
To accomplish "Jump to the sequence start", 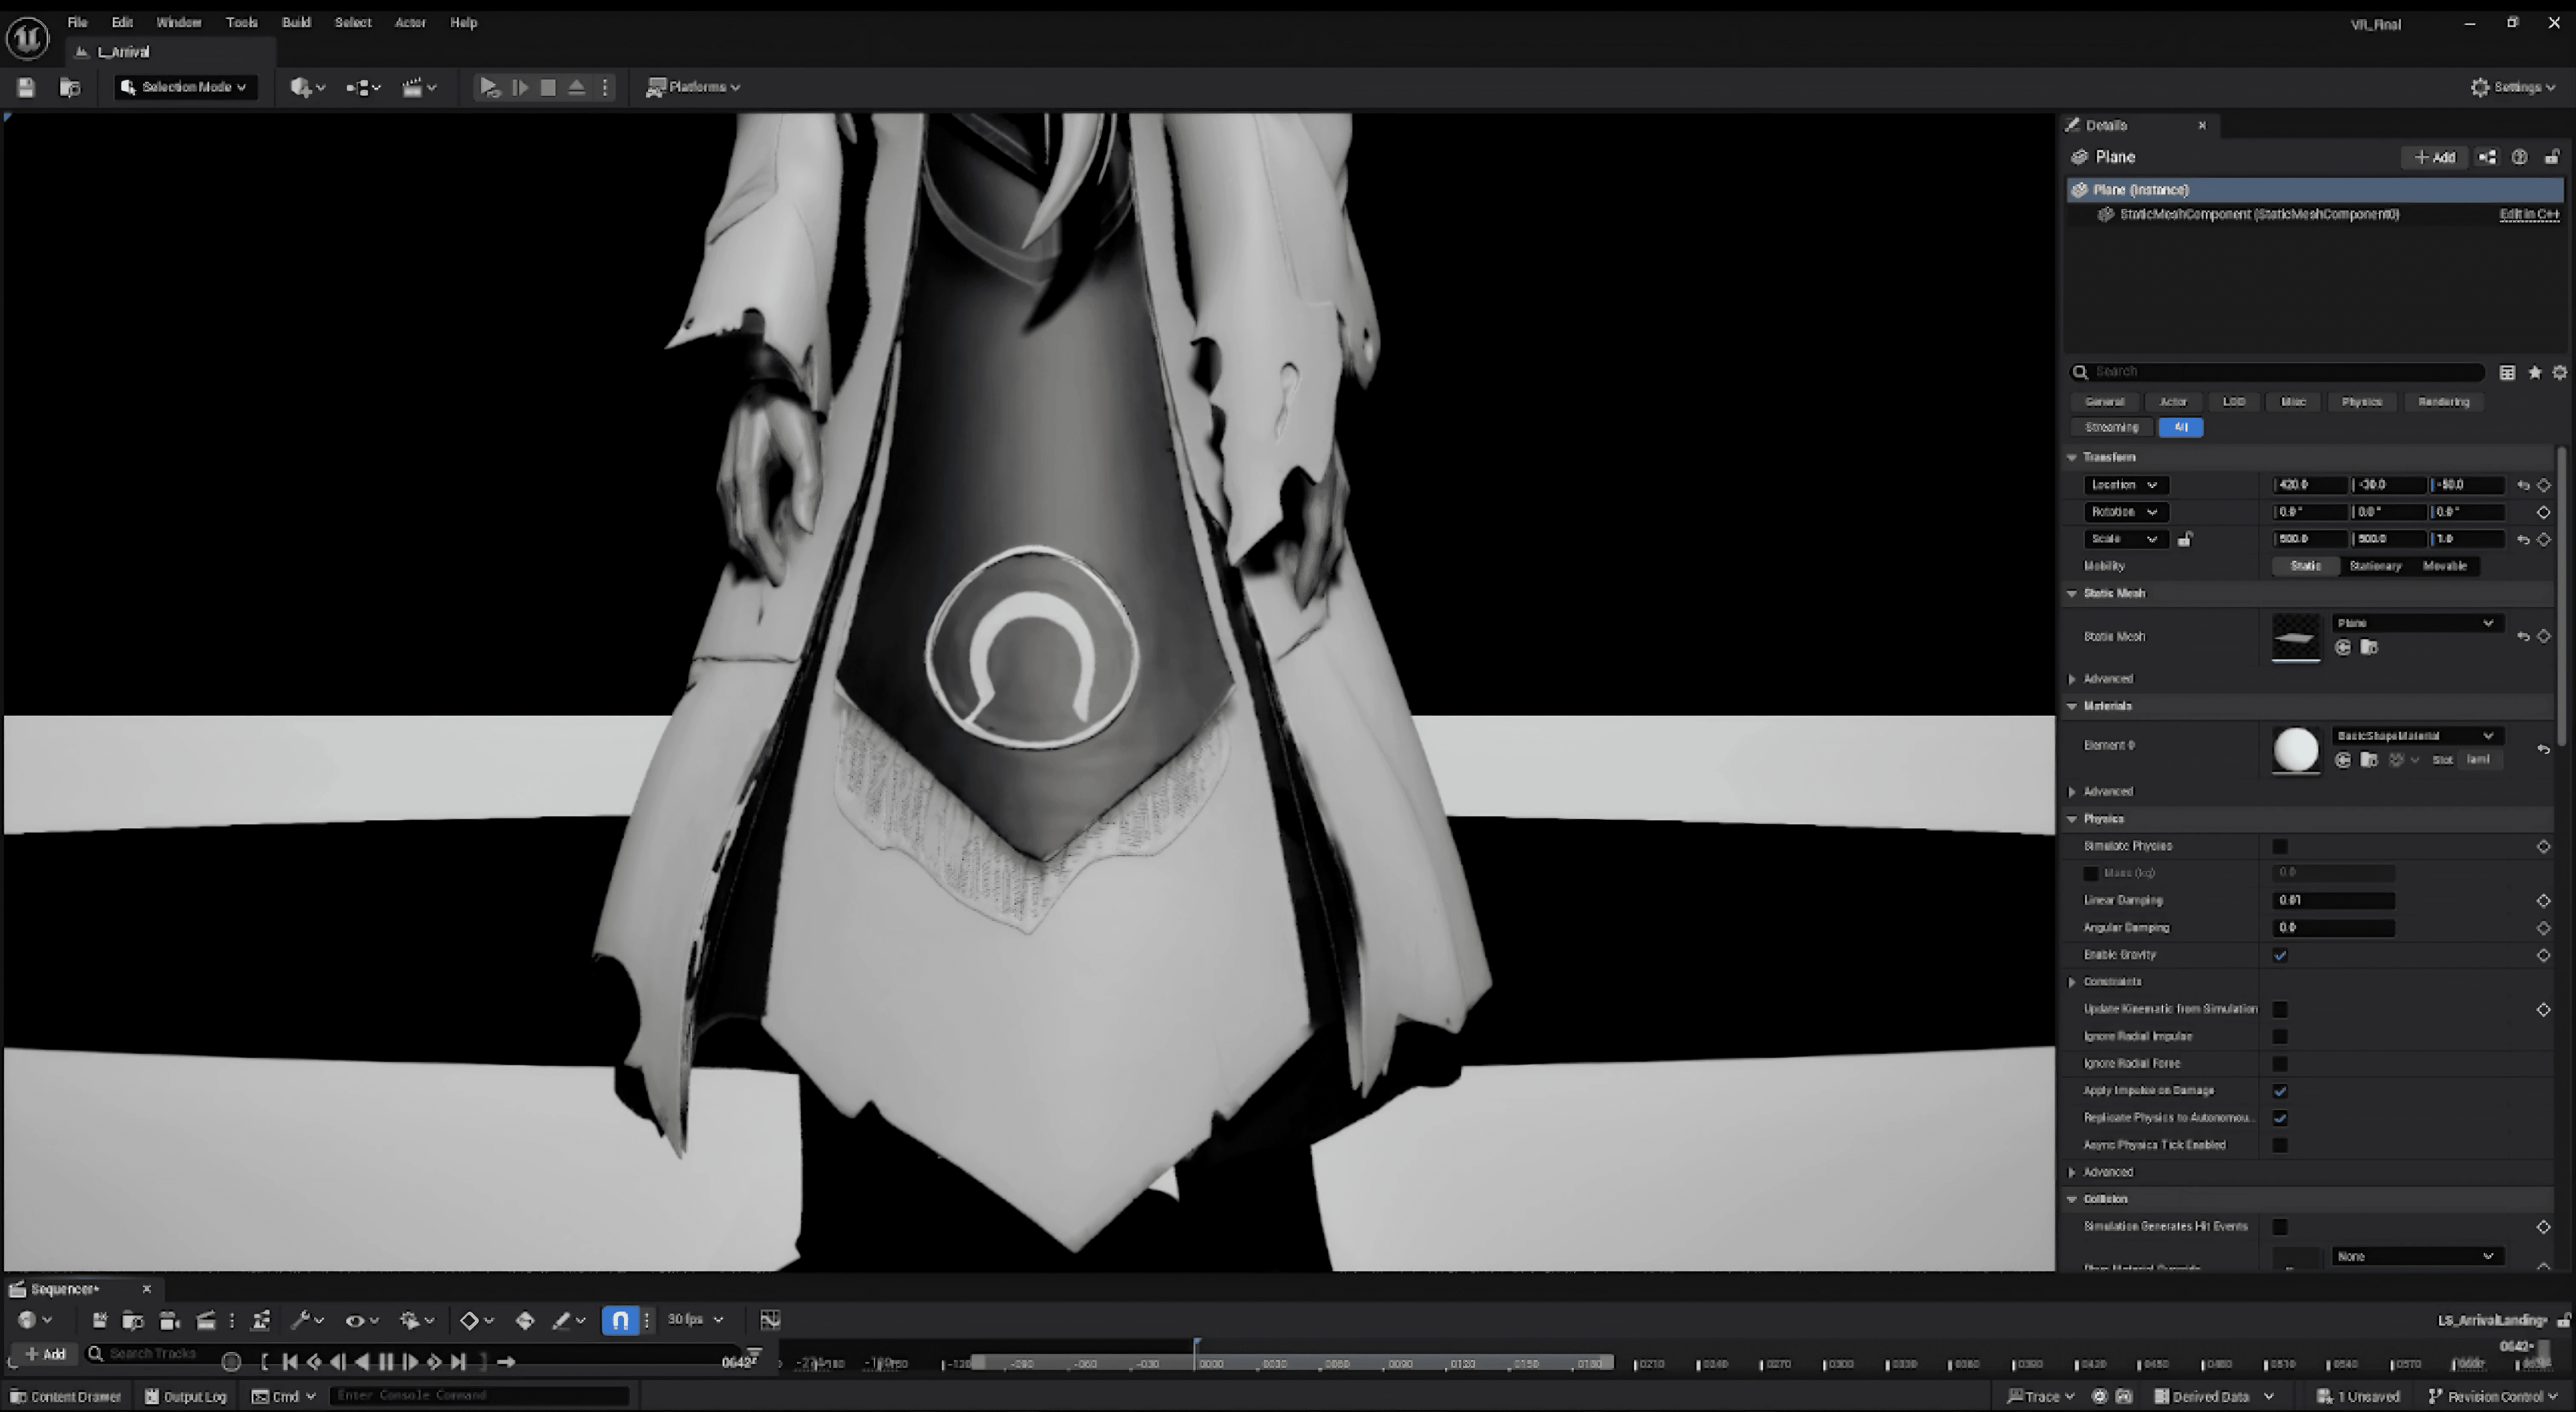I will pos(290,1361).
